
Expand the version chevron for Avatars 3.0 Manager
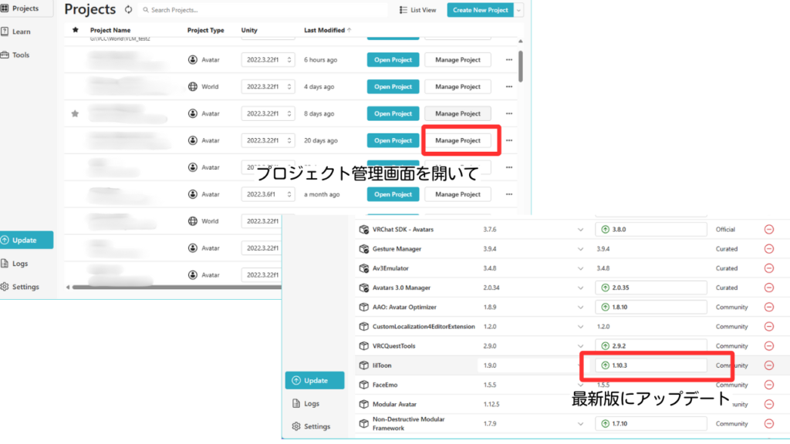[x=580, y=288]
